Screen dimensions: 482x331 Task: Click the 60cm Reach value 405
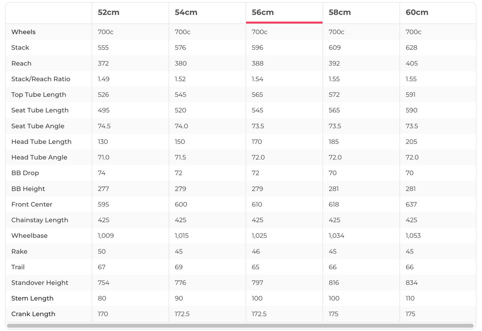(x=412, y=63)
